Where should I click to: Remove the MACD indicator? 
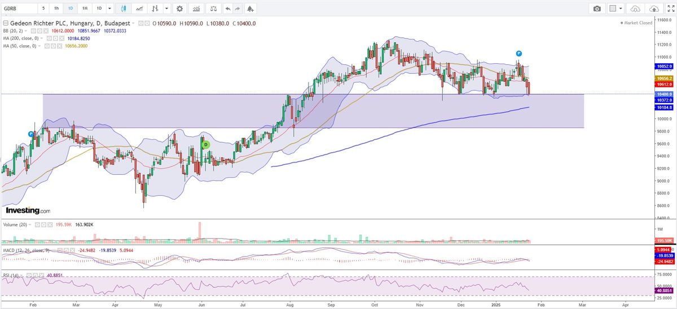pyautogui.click(x=72, y=250)
